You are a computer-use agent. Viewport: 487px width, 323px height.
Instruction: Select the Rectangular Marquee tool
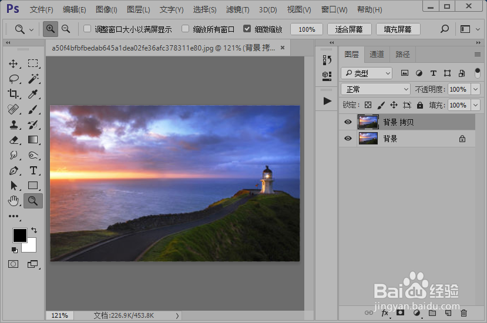pyautogui.click(x=33, y=63)
